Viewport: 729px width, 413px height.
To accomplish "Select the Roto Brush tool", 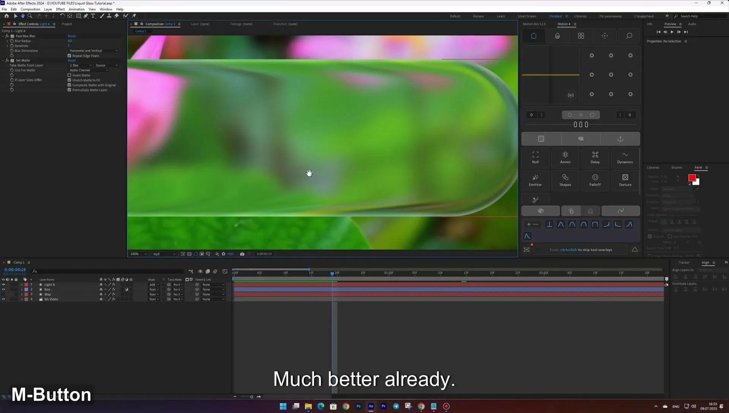I will coord(126,16).
